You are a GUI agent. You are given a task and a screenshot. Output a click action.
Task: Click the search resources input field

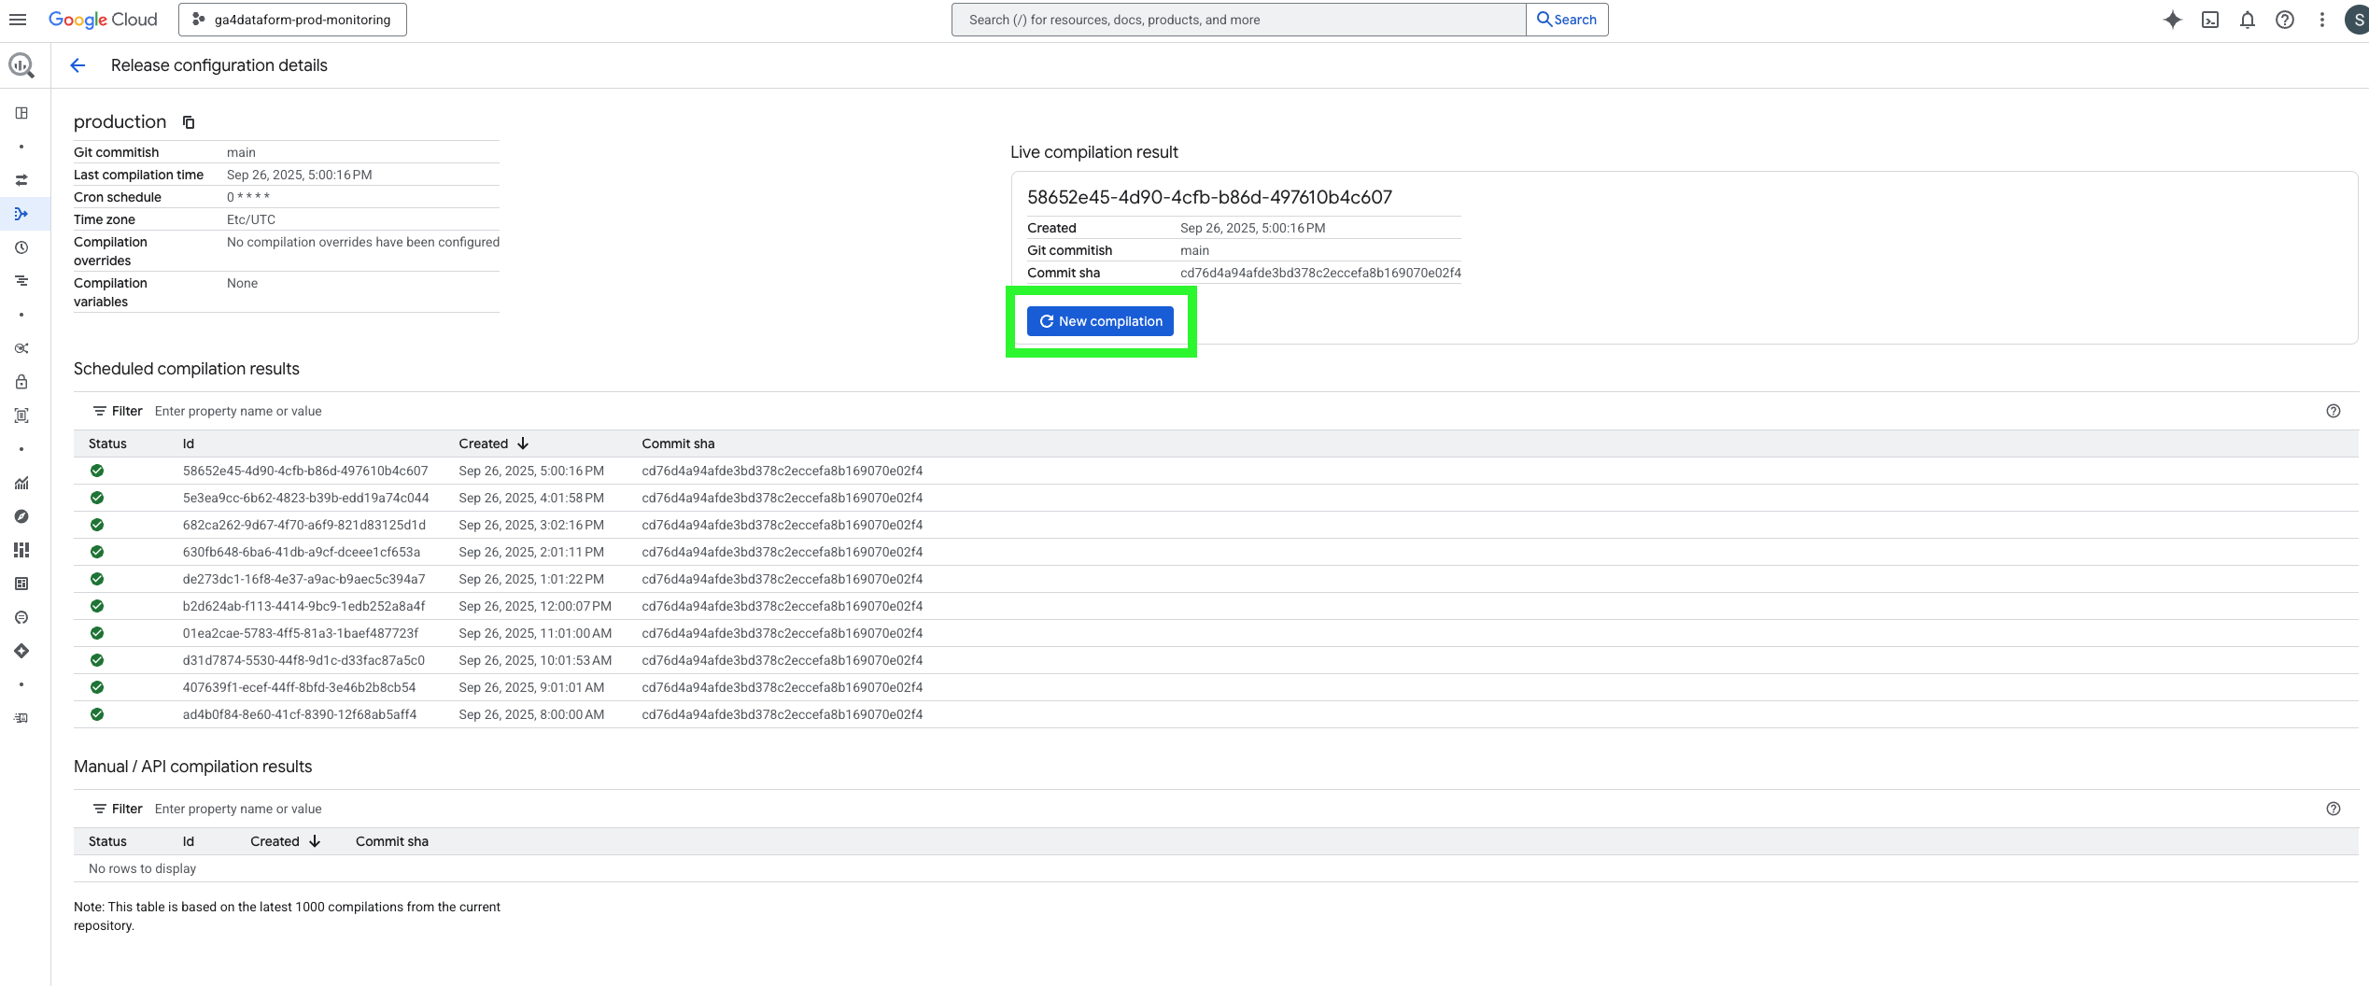coord(1214,19)
